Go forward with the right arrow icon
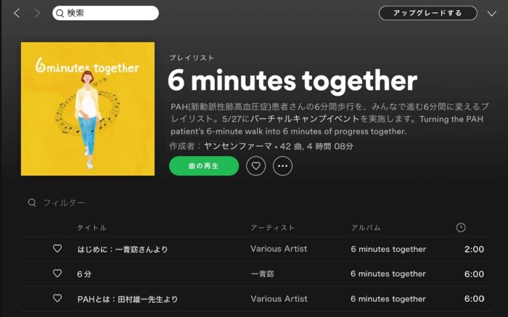The image size is (508, 317). point(37,13)
